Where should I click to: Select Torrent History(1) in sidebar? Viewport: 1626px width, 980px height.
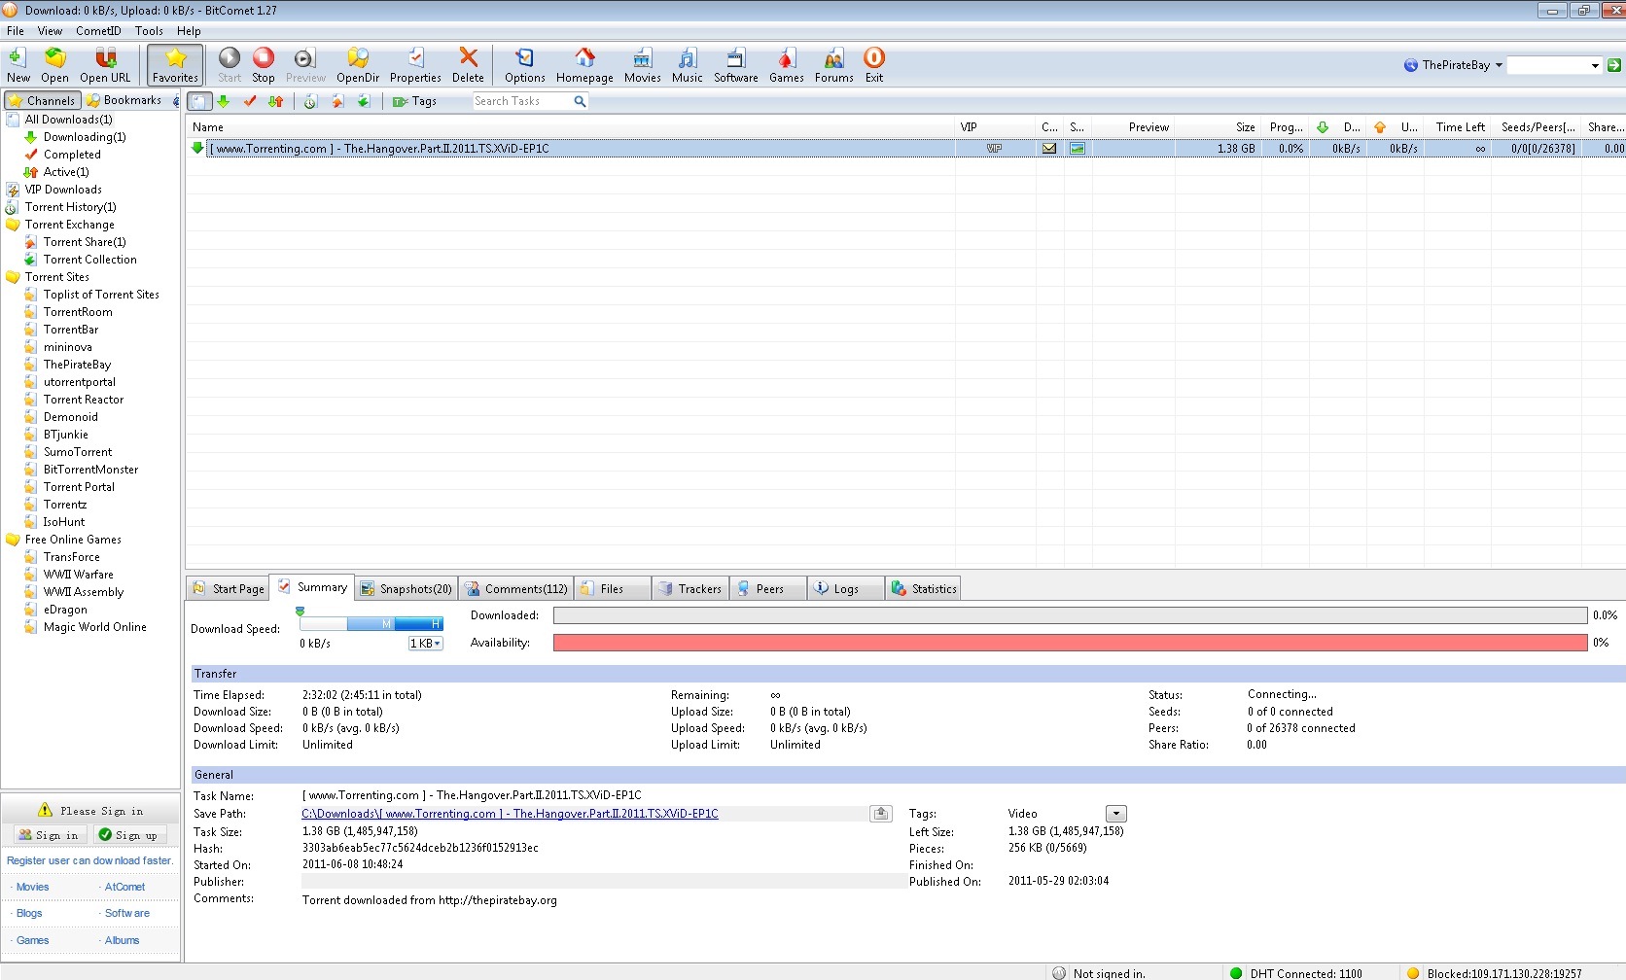70,207
